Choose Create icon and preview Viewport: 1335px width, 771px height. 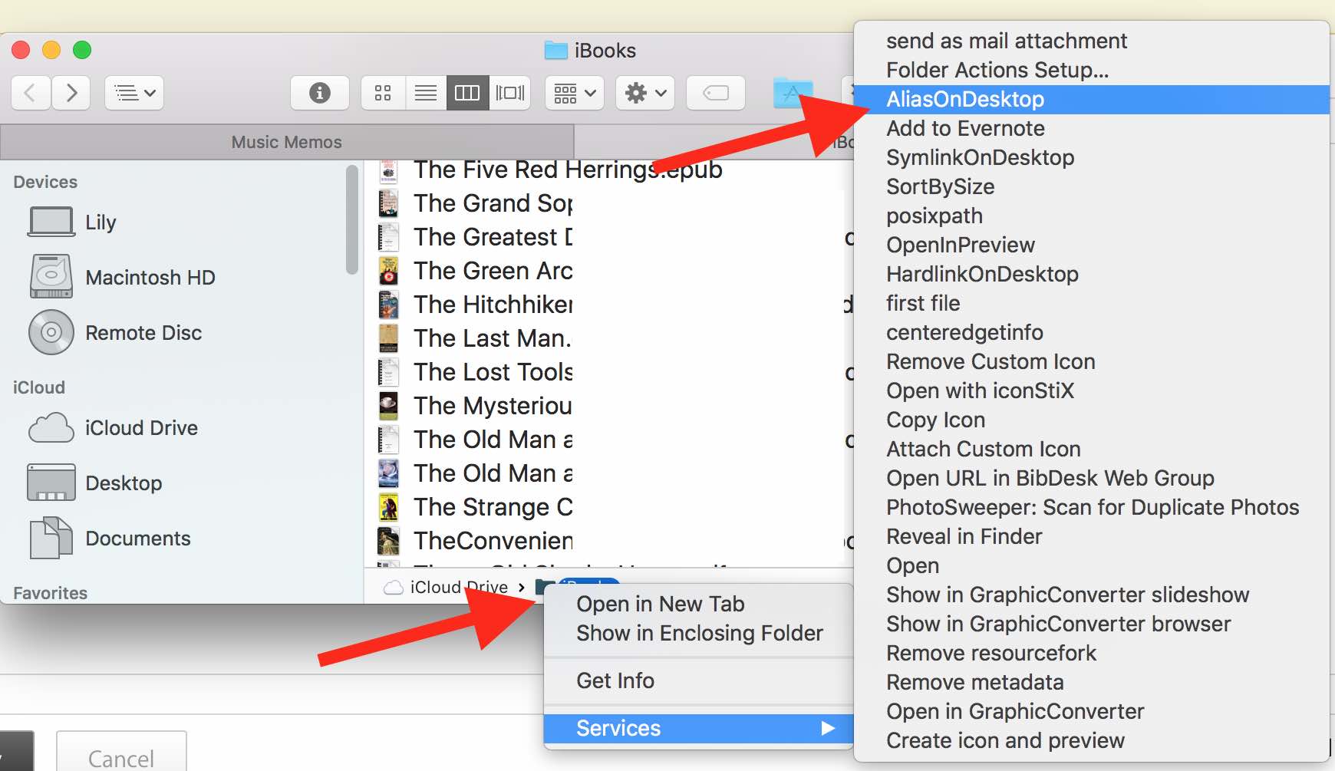[1091, 740]
